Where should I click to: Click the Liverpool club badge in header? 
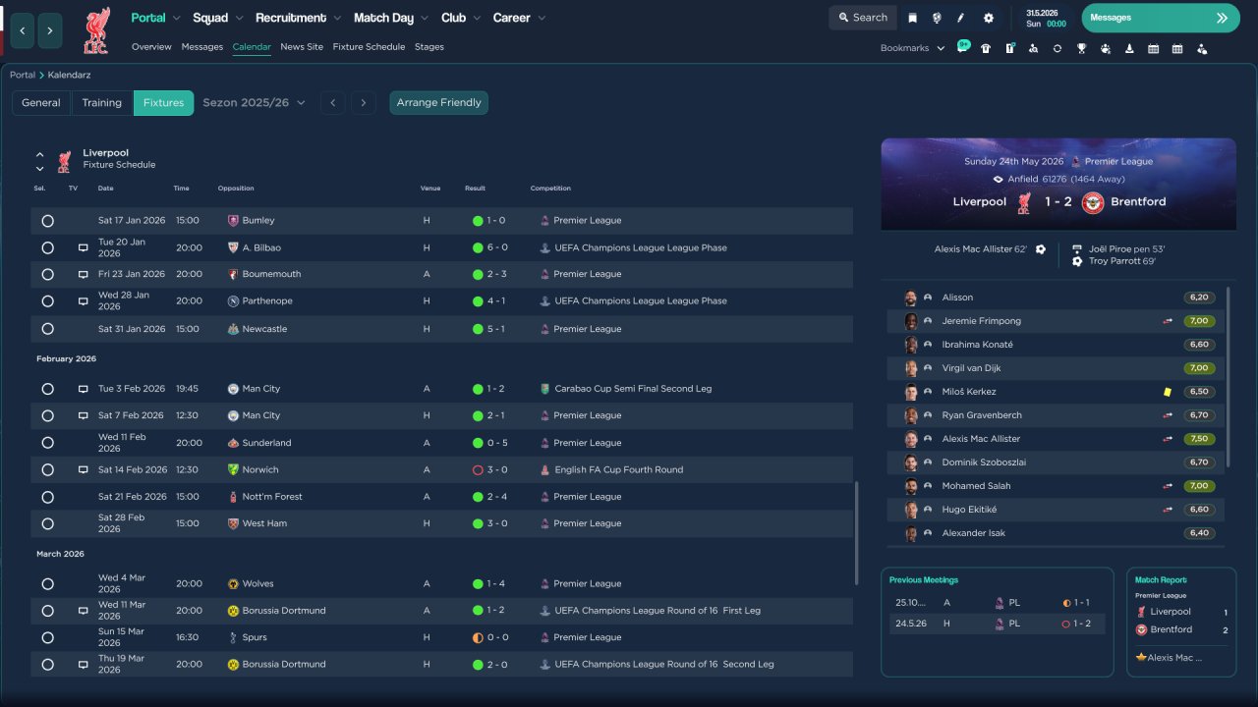pos(96,30)
